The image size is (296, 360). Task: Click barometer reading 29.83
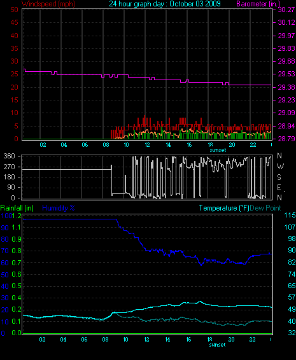[x=286, y=48]
